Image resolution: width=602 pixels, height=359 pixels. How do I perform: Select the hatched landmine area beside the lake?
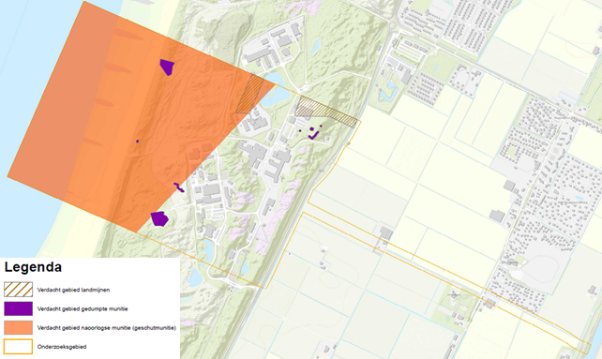tap(249, 94)
